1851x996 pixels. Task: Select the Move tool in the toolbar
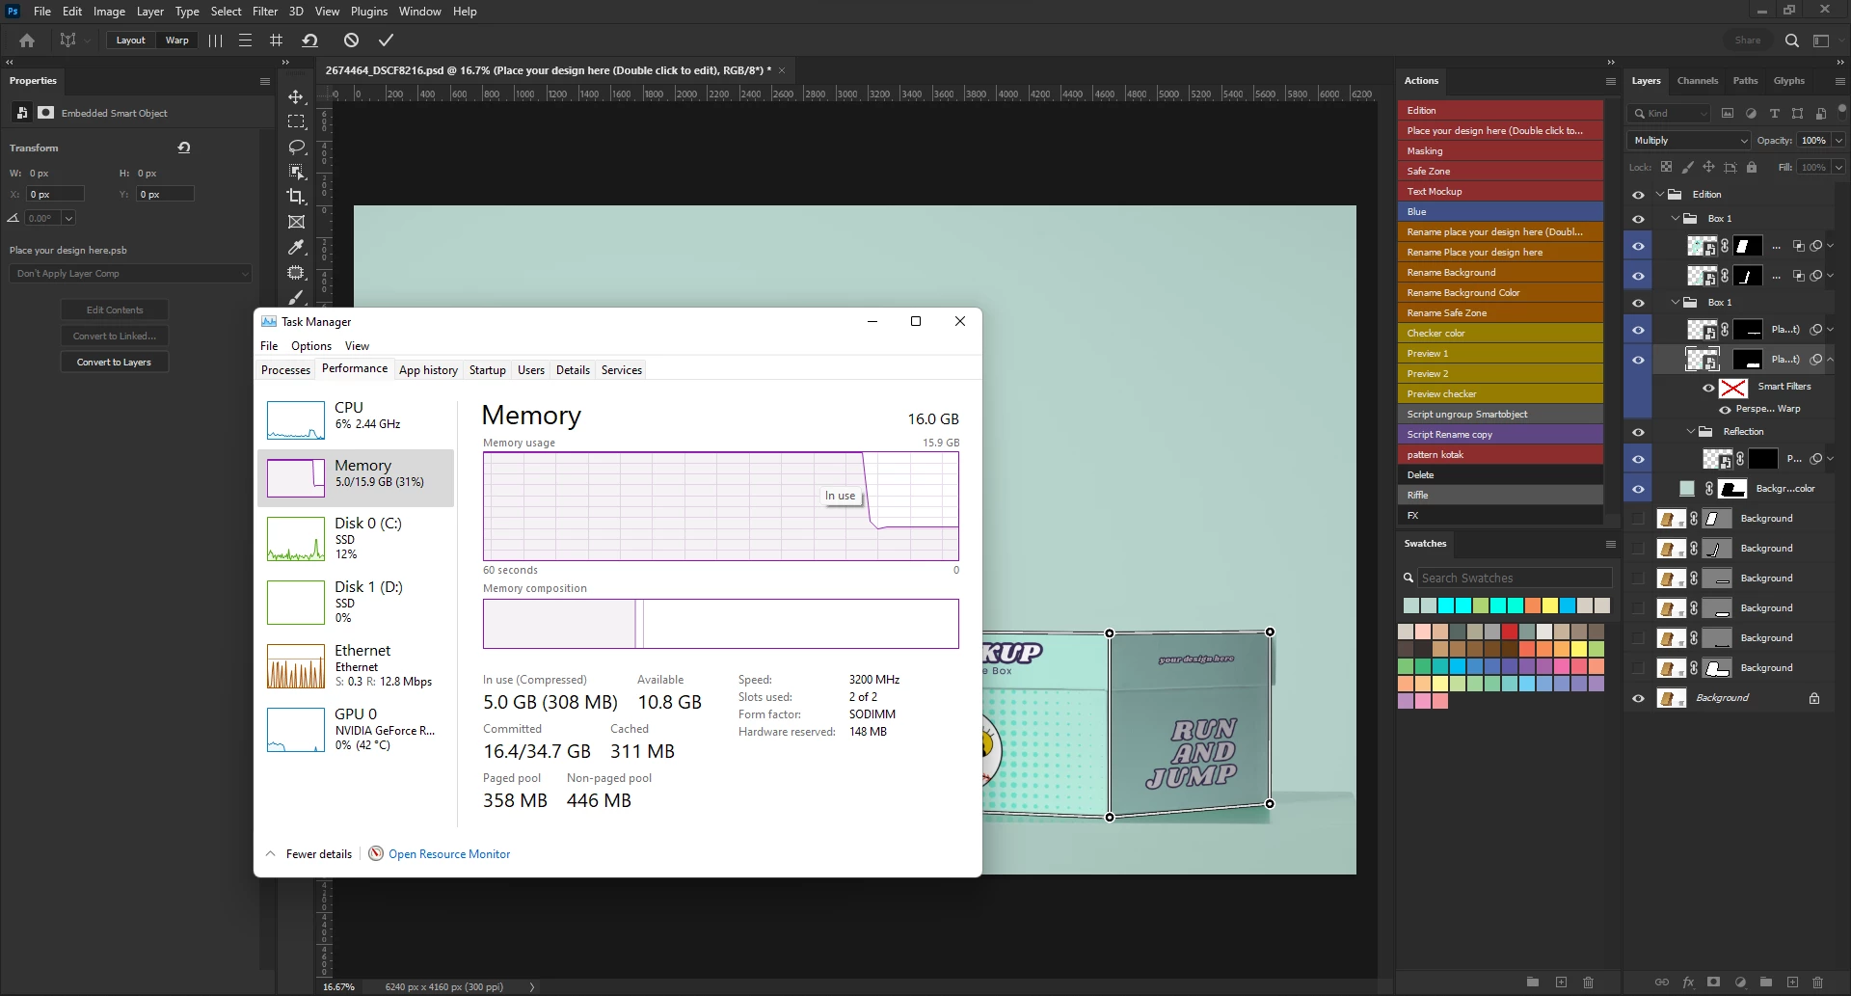296,96
